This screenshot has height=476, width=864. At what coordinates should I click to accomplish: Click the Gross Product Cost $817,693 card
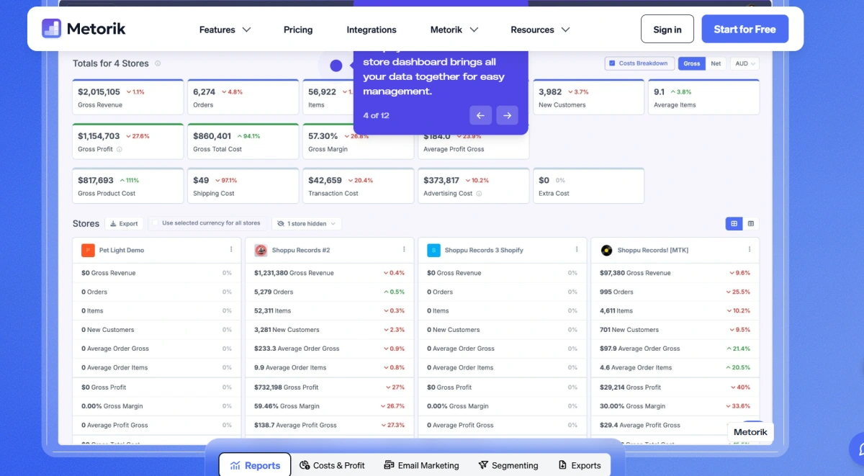coord(128,186)
